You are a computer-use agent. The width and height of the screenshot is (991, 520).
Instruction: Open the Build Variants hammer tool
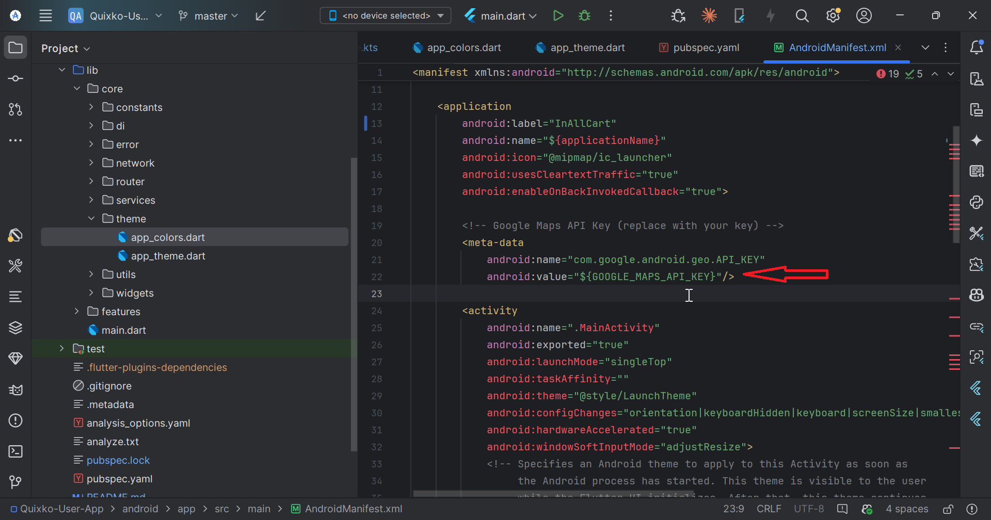click(15, 266)
